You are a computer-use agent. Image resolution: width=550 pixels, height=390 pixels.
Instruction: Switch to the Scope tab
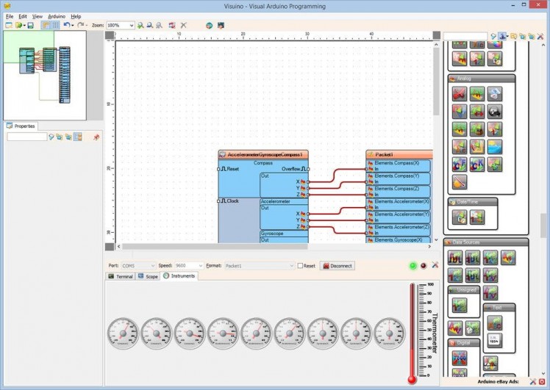coord(148,276)
